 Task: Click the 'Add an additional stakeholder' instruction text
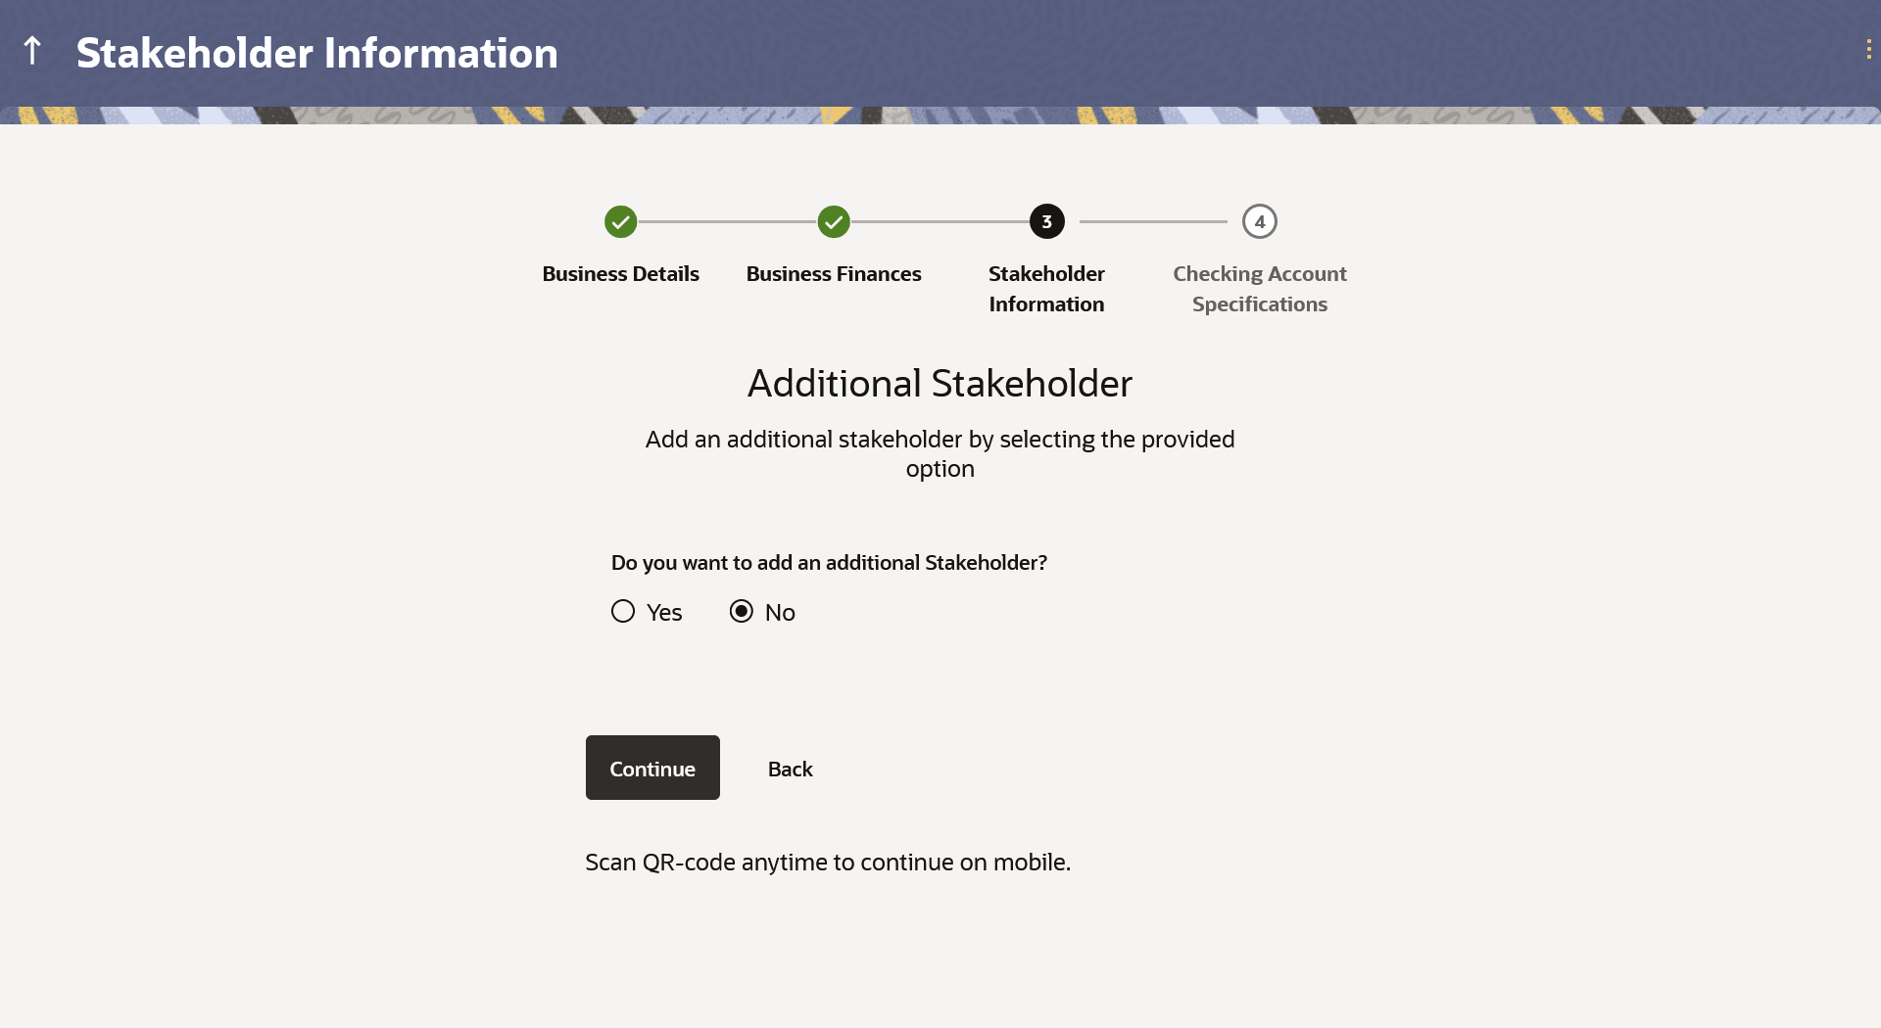pyautogui.click(x=940, y=453)
